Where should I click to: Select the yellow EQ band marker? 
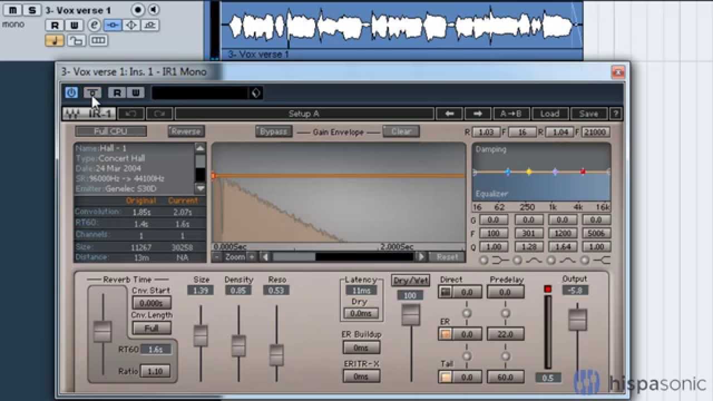tap(529, 172)
